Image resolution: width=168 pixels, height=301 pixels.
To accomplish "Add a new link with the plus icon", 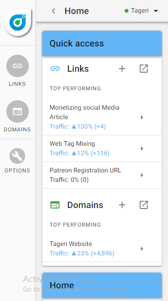I will pos(122,69).
